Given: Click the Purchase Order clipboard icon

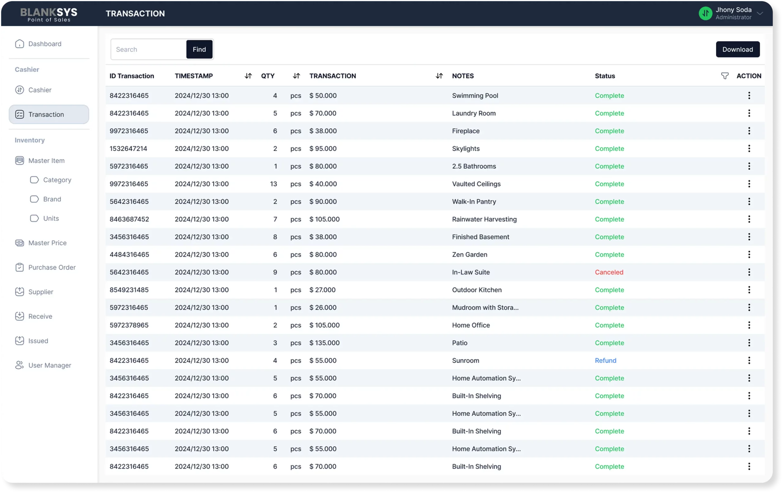Looking at the screenshot, I should [20, 267].
